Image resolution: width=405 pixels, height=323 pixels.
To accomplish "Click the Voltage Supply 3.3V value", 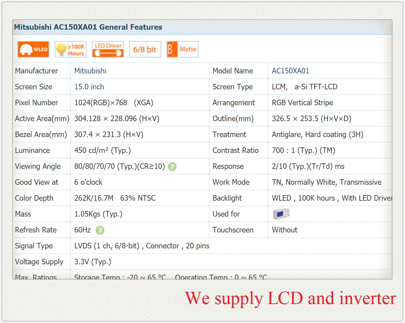I will pyautogui.click(x=93, y=262).
